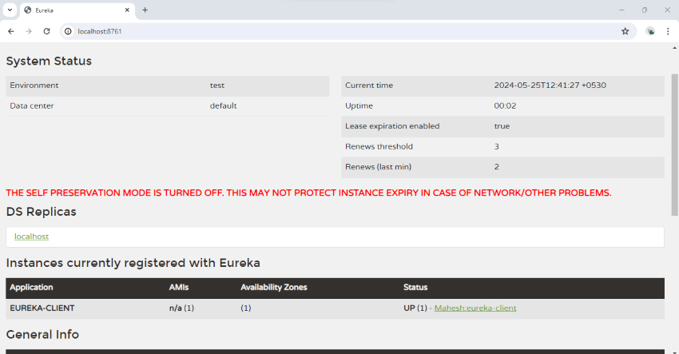Click the Renews threshold value 3
The image size is (679, 354).
click(x=497, y=146)
